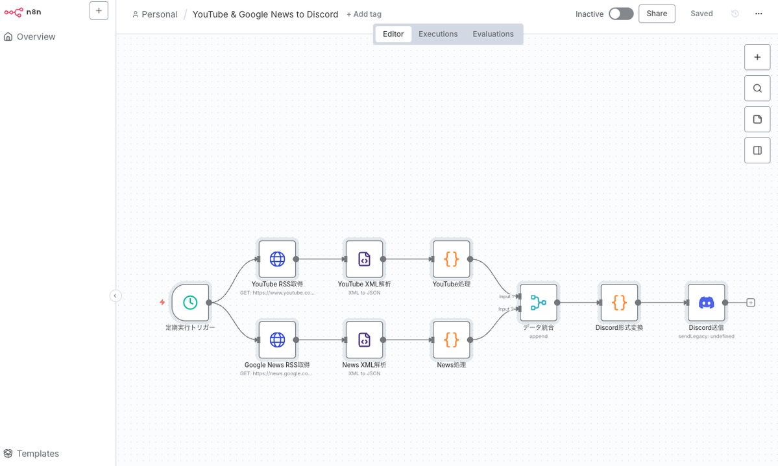Click the Input 1 label on merge node
The height and width of the screenshot is (466, 778).
(x=507, y=296)
